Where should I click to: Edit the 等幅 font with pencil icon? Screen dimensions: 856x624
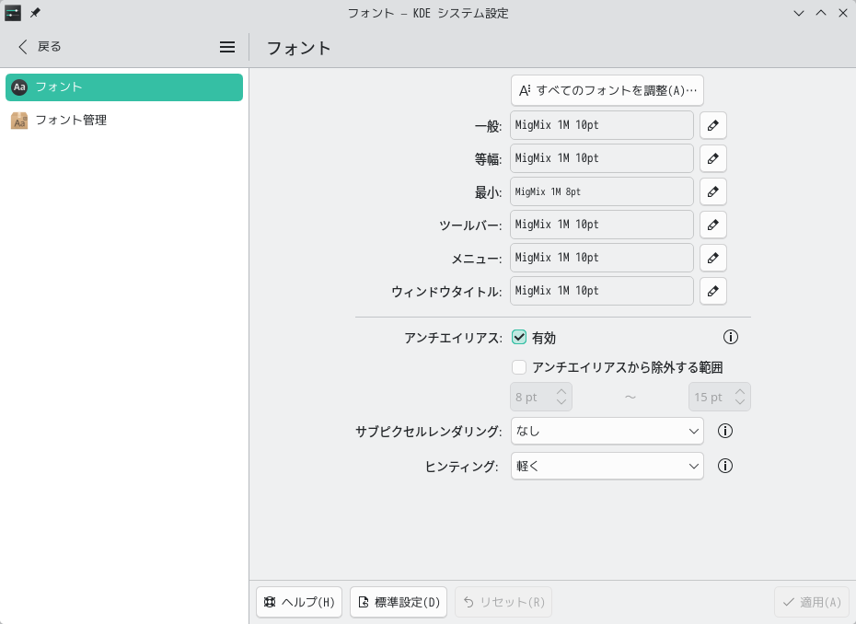713,159
